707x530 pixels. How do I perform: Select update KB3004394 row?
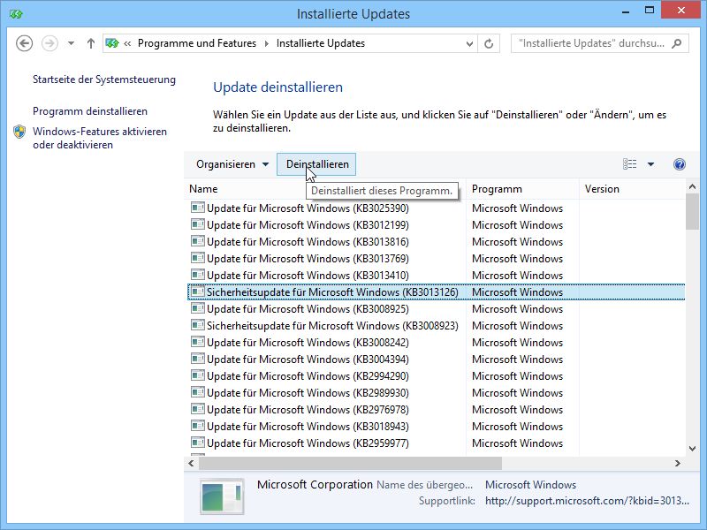(x=436, y=360)
